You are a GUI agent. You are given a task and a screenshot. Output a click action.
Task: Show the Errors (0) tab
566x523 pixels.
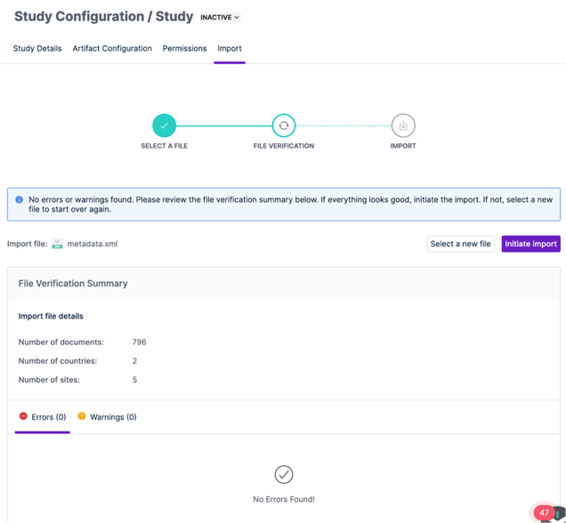click(x=43, y=417)
